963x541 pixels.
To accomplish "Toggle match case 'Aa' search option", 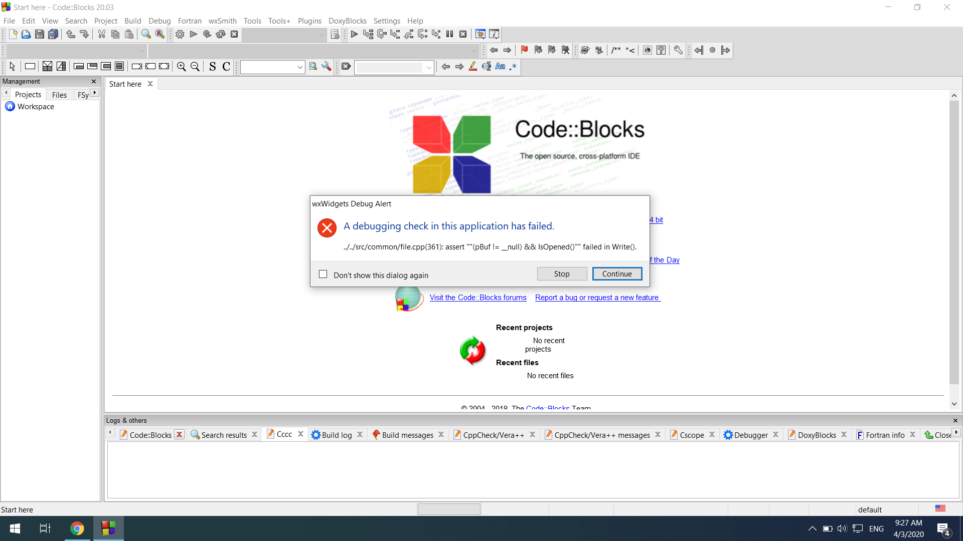I will point(500,67).
